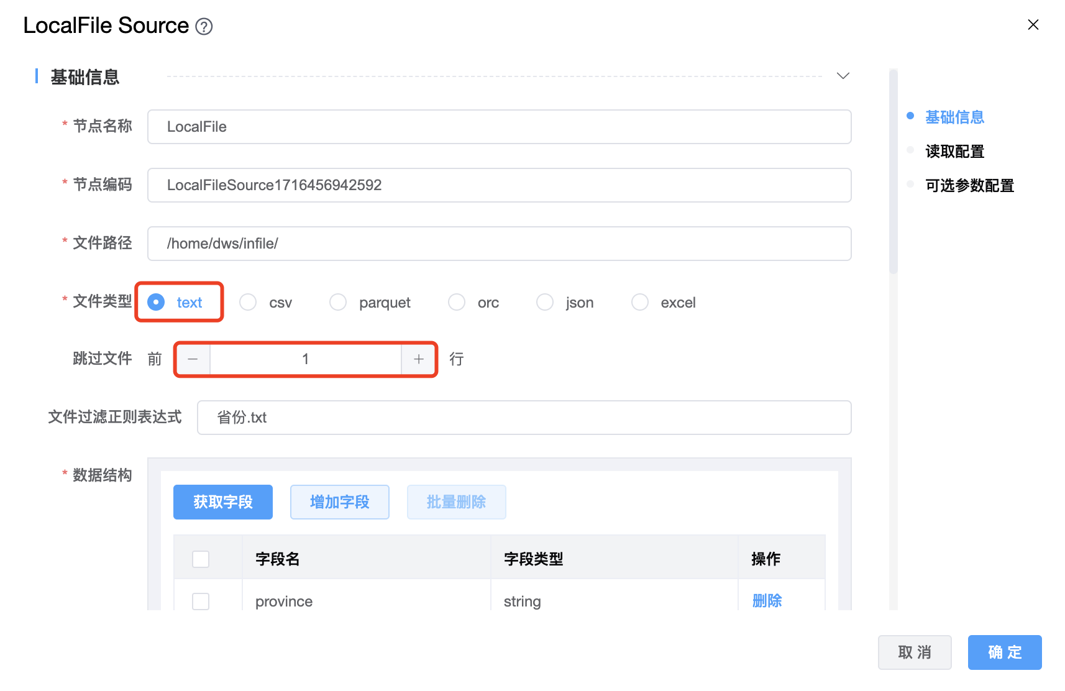Image resolution: width=1065 pixels, height=691 pixels.
Task: Click the 文件路径 input field
Action: click(x=499, y=244)
